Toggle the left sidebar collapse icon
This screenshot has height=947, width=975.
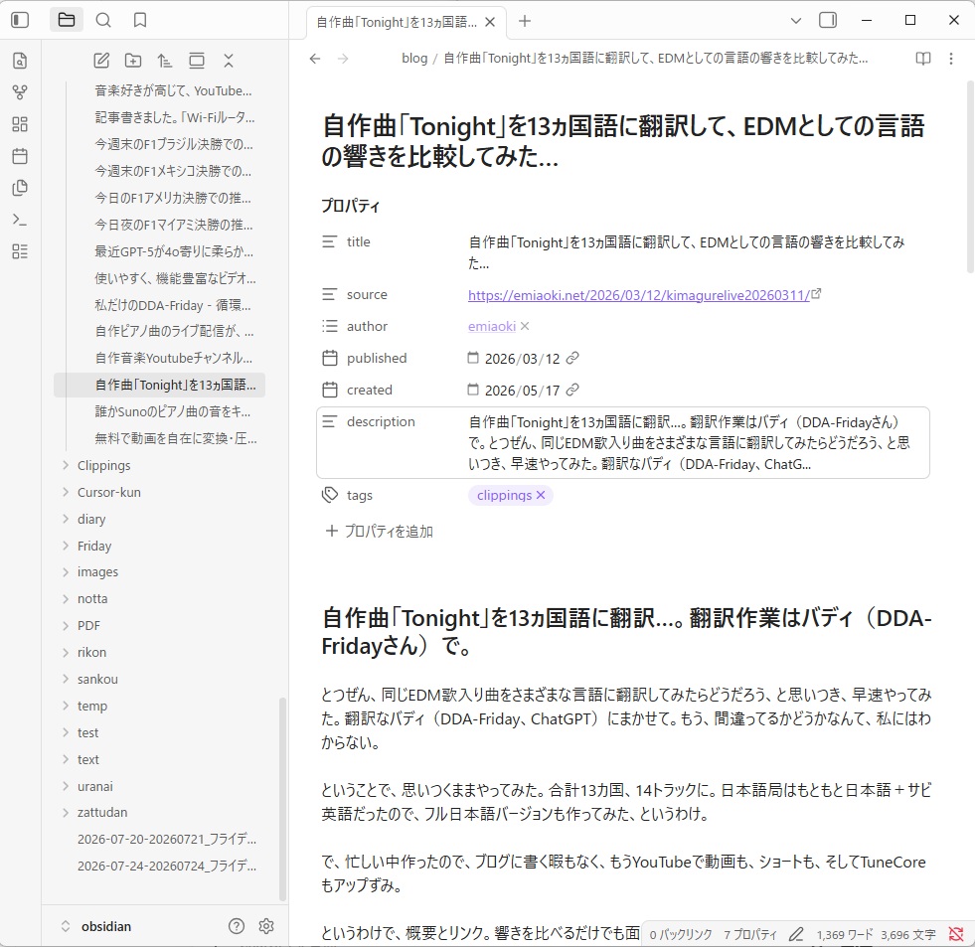(20, 20)
